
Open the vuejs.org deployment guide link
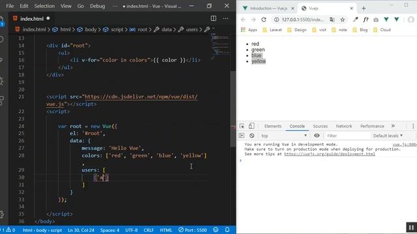coord(330,154)
